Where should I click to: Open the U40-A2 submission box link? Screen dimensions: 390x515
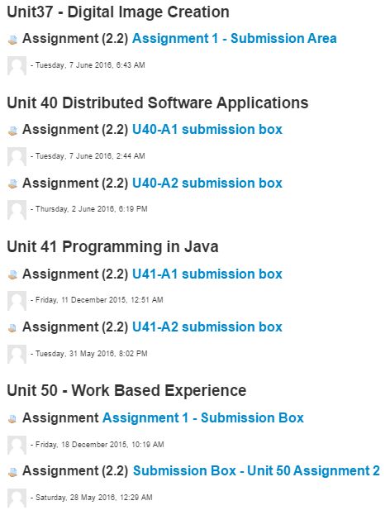click(x=207, y=183)
